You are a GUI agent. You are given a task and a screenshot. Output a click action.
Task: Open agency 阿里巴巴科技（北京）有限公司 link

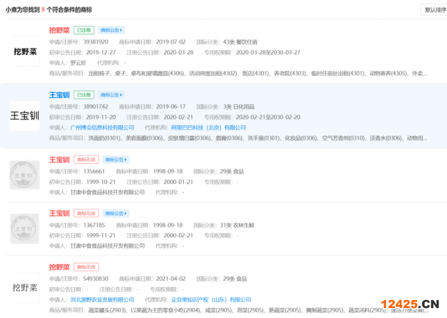click(x=209, y=128)
